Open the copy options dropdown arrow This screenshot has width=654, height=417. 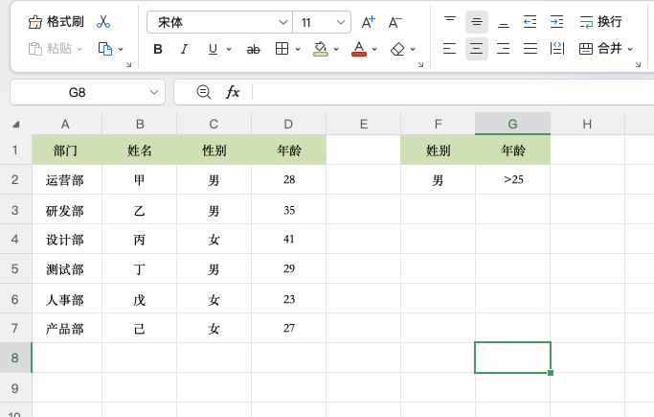pyautogui.click(x=121, y=49)
